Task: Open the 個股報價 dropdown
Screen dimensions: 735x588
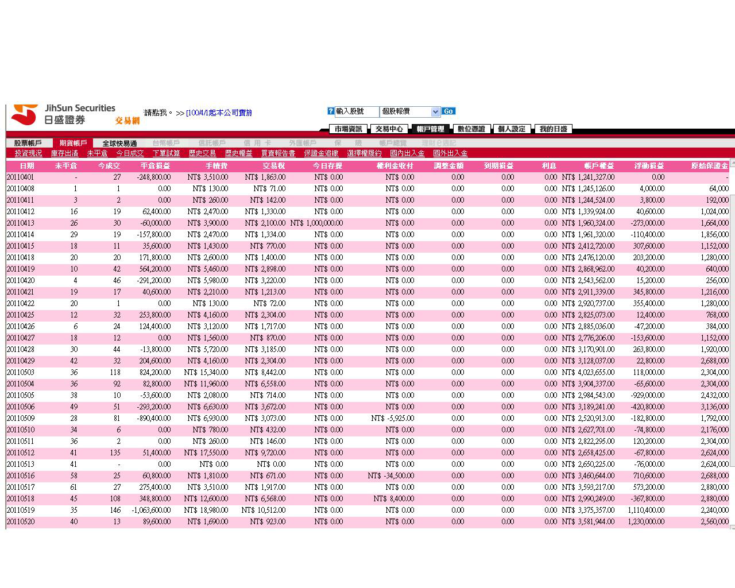Action: point(410,111)
